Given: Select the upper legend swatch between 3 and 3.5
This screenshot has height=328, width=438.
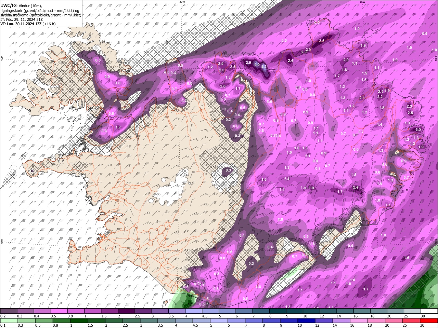Looking at the screenshot, I should (x=160, y=311).
